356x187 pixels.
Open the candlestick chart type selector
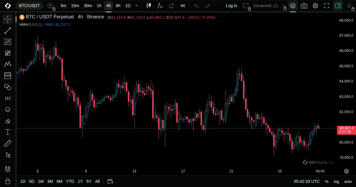[x=149, y=6]
